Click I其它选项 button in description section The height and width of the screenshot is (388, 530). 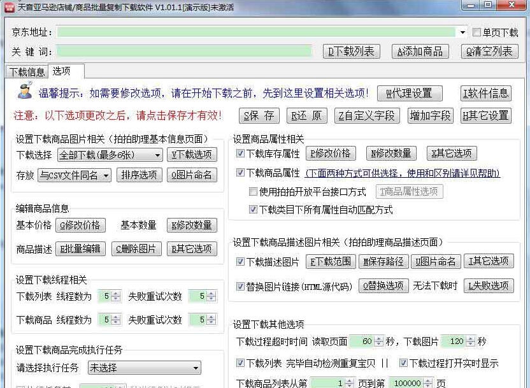pyautogui.click(x=489, y=261)
